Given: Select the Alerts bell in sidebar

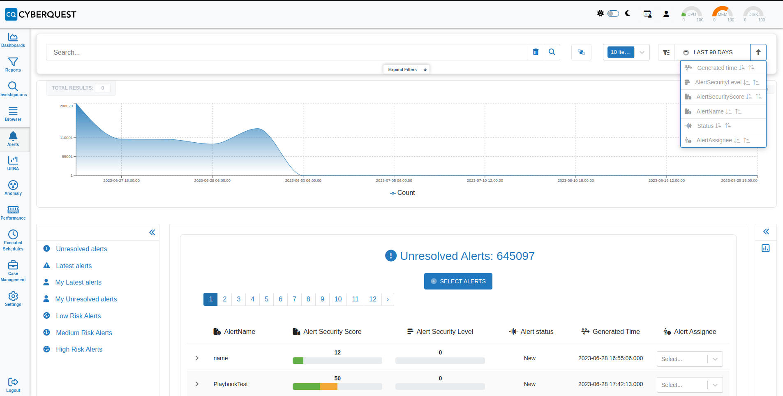Looking at the screenshot, I should pyautogui.click(x=13, y=139).
